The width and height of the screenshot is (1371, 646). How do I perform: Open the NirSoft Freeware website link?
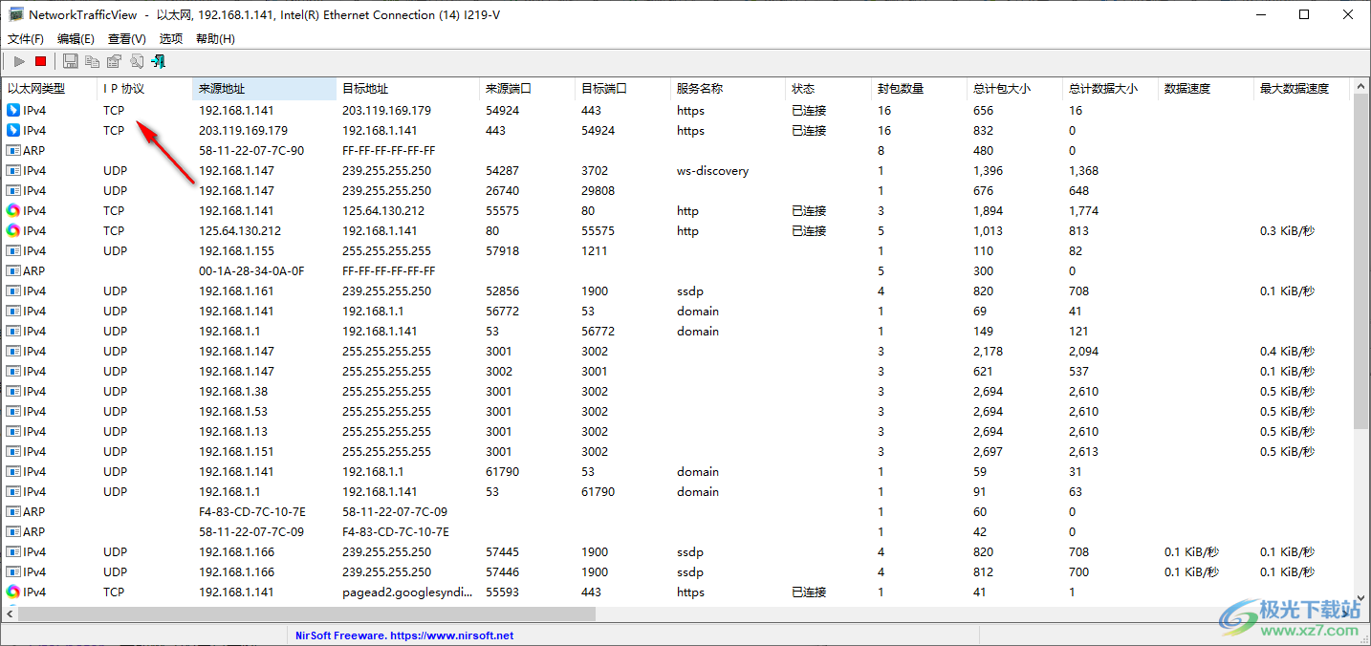[x=404, y=635]
